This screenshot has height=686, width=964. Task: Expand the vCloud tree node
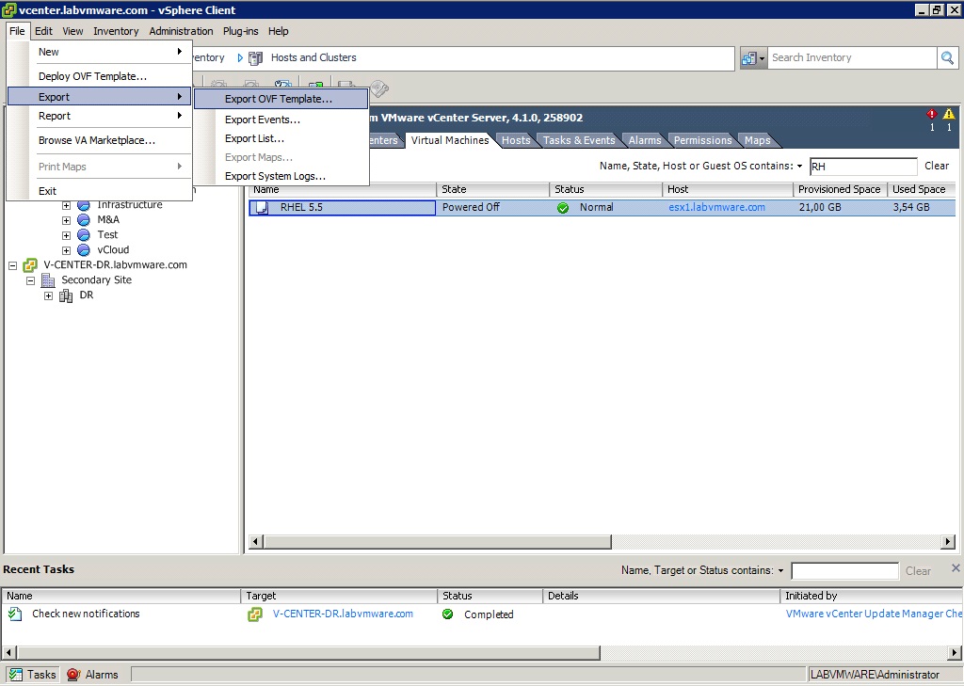(x=67, y=250)
